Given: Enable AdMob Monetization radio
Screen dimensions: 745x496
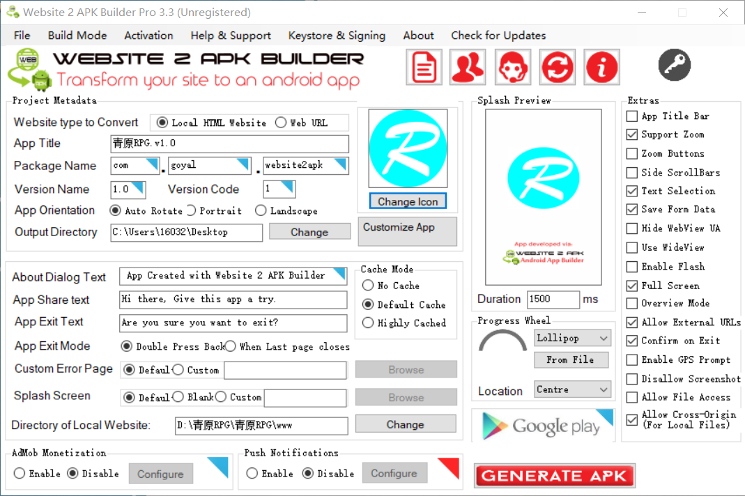Looking at the screenshot, I should point(20,473).
